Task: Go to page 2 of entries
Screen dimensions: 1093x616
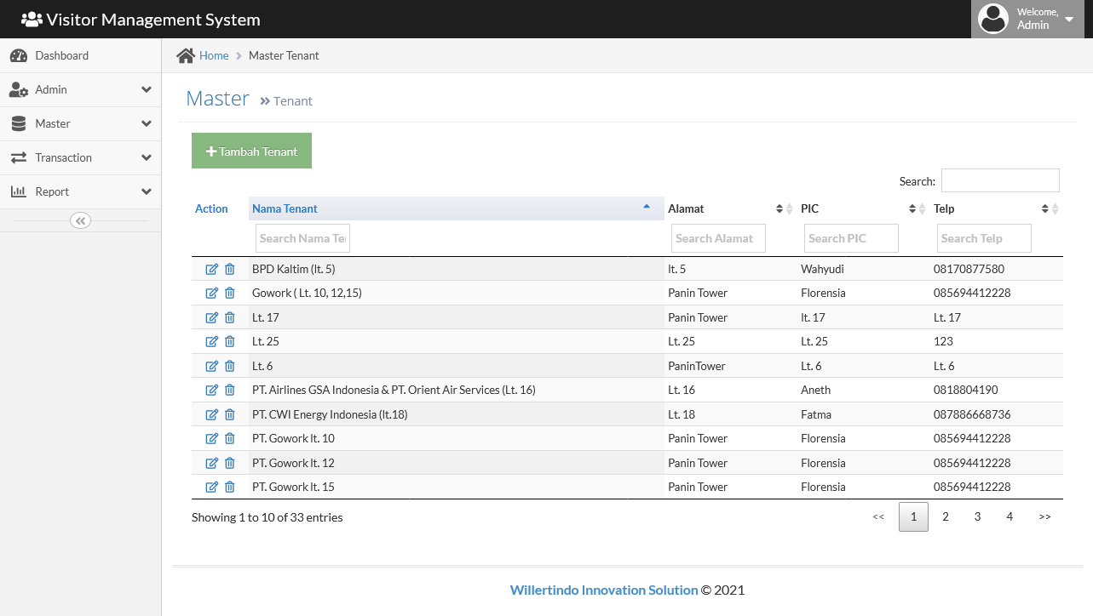Action: (946, 516)
